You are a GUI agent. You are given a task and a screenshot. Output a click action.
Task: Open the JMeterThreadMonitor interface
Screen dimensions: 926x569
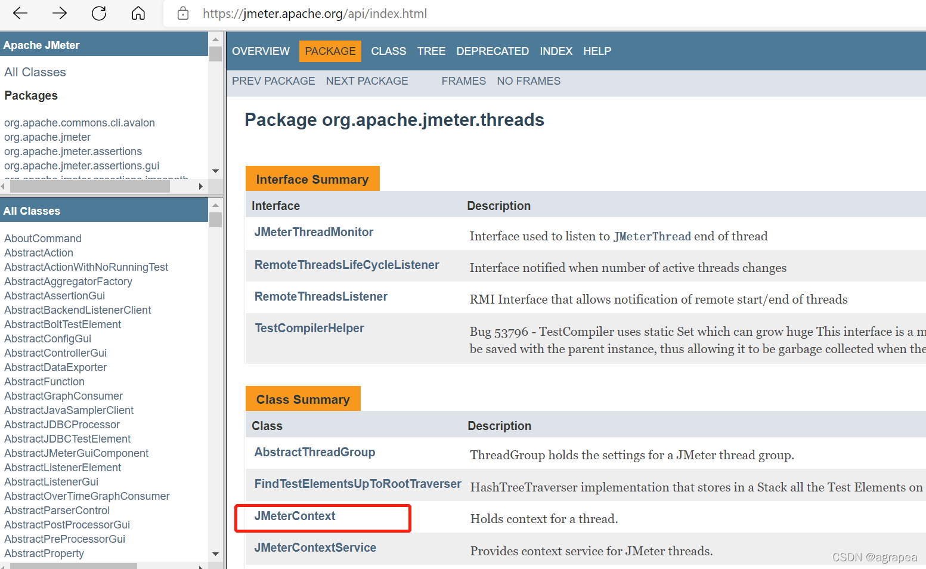tap(314, 232)
